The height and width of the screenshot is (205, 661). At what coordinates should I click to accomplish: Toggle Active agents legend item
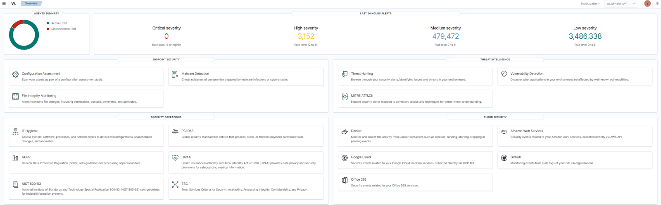59,23
